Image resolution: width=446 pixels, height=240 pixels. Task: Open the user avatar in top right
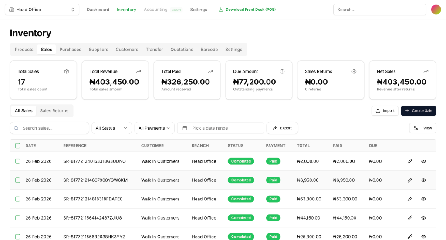436,10
